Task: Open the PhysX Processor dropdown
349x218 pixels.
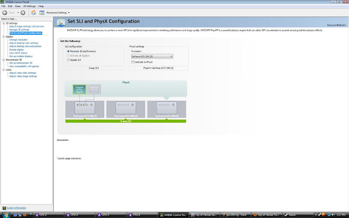Action: pos(152,57)
